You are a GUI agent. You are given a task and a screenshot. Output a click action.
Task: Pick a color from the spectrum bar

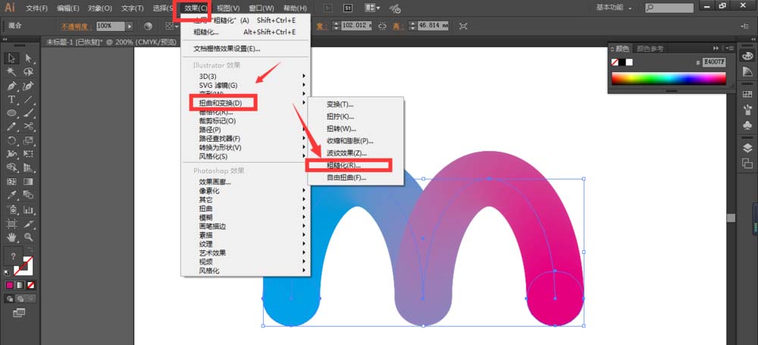pos(669,78)
